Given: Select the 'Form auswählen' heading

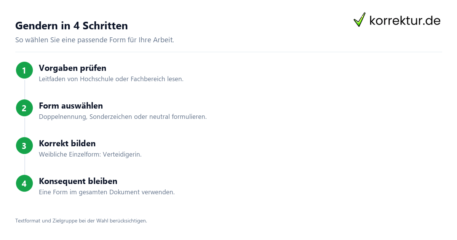Looking at the screenshot, I should click(x=71, y=106).
